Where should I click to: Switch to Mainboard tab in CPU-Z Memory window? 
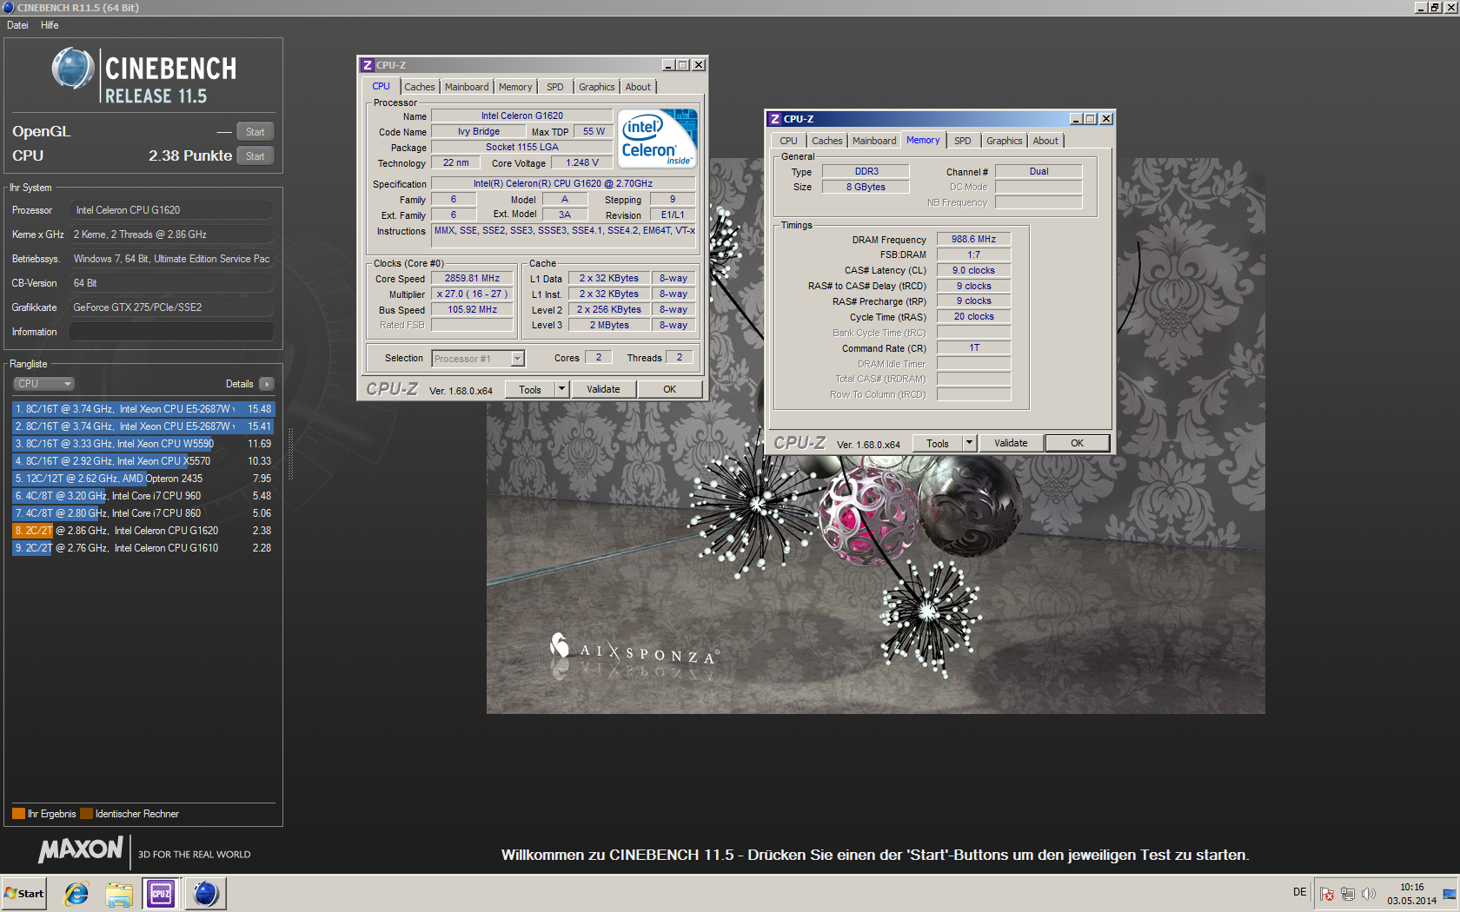click(874, 141)
